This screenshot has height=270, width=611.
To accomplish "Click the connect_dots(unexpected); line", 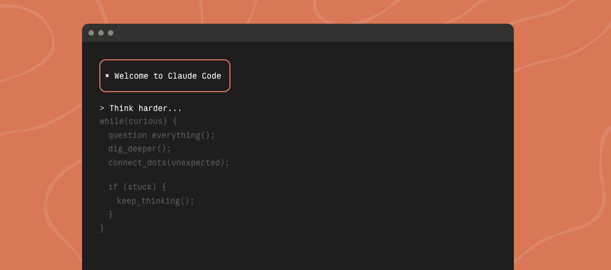I will click(x=169, y=163).
